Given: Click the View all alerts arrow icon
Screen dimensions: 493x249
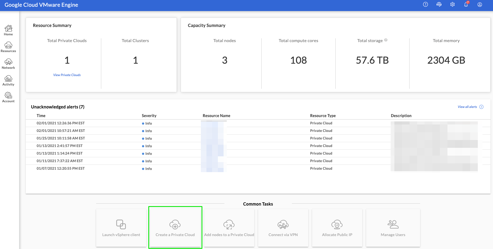Looking at the screenshot, I should click(x=481, y=107).
